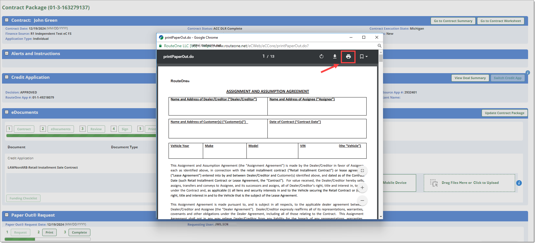This screenshot has height=244, width=536.
Task: Select the Paper Out progress bar
Action: coord(48,239)
